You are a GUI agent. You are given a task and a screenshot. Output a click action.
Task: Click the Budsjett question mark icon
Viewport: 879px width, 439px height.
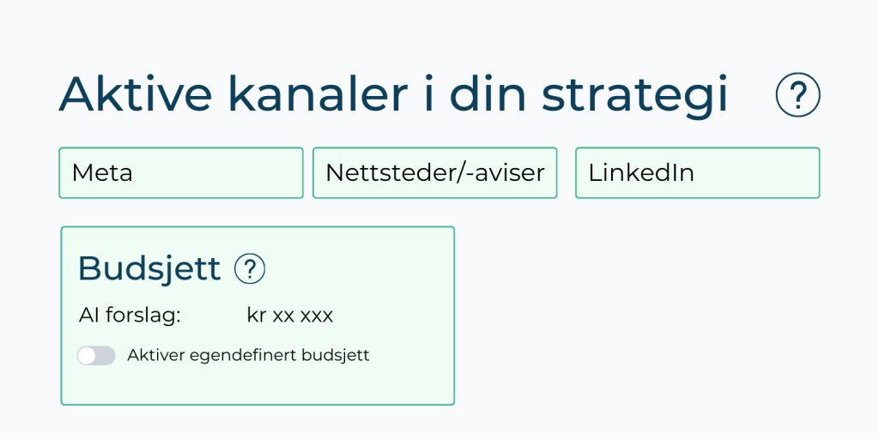(x=250, y=269)
